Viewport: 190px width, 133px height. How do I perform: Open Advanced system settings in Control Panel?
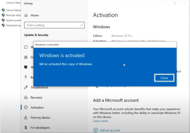pyautogui.click(x=13, y=25)
